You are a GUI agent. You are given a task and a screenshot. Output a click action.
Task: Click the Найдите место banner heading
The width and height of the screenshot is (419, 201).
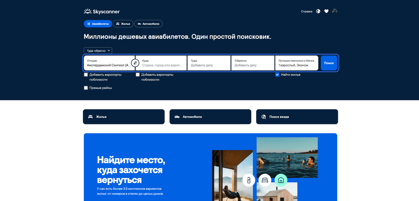point(131,170)
